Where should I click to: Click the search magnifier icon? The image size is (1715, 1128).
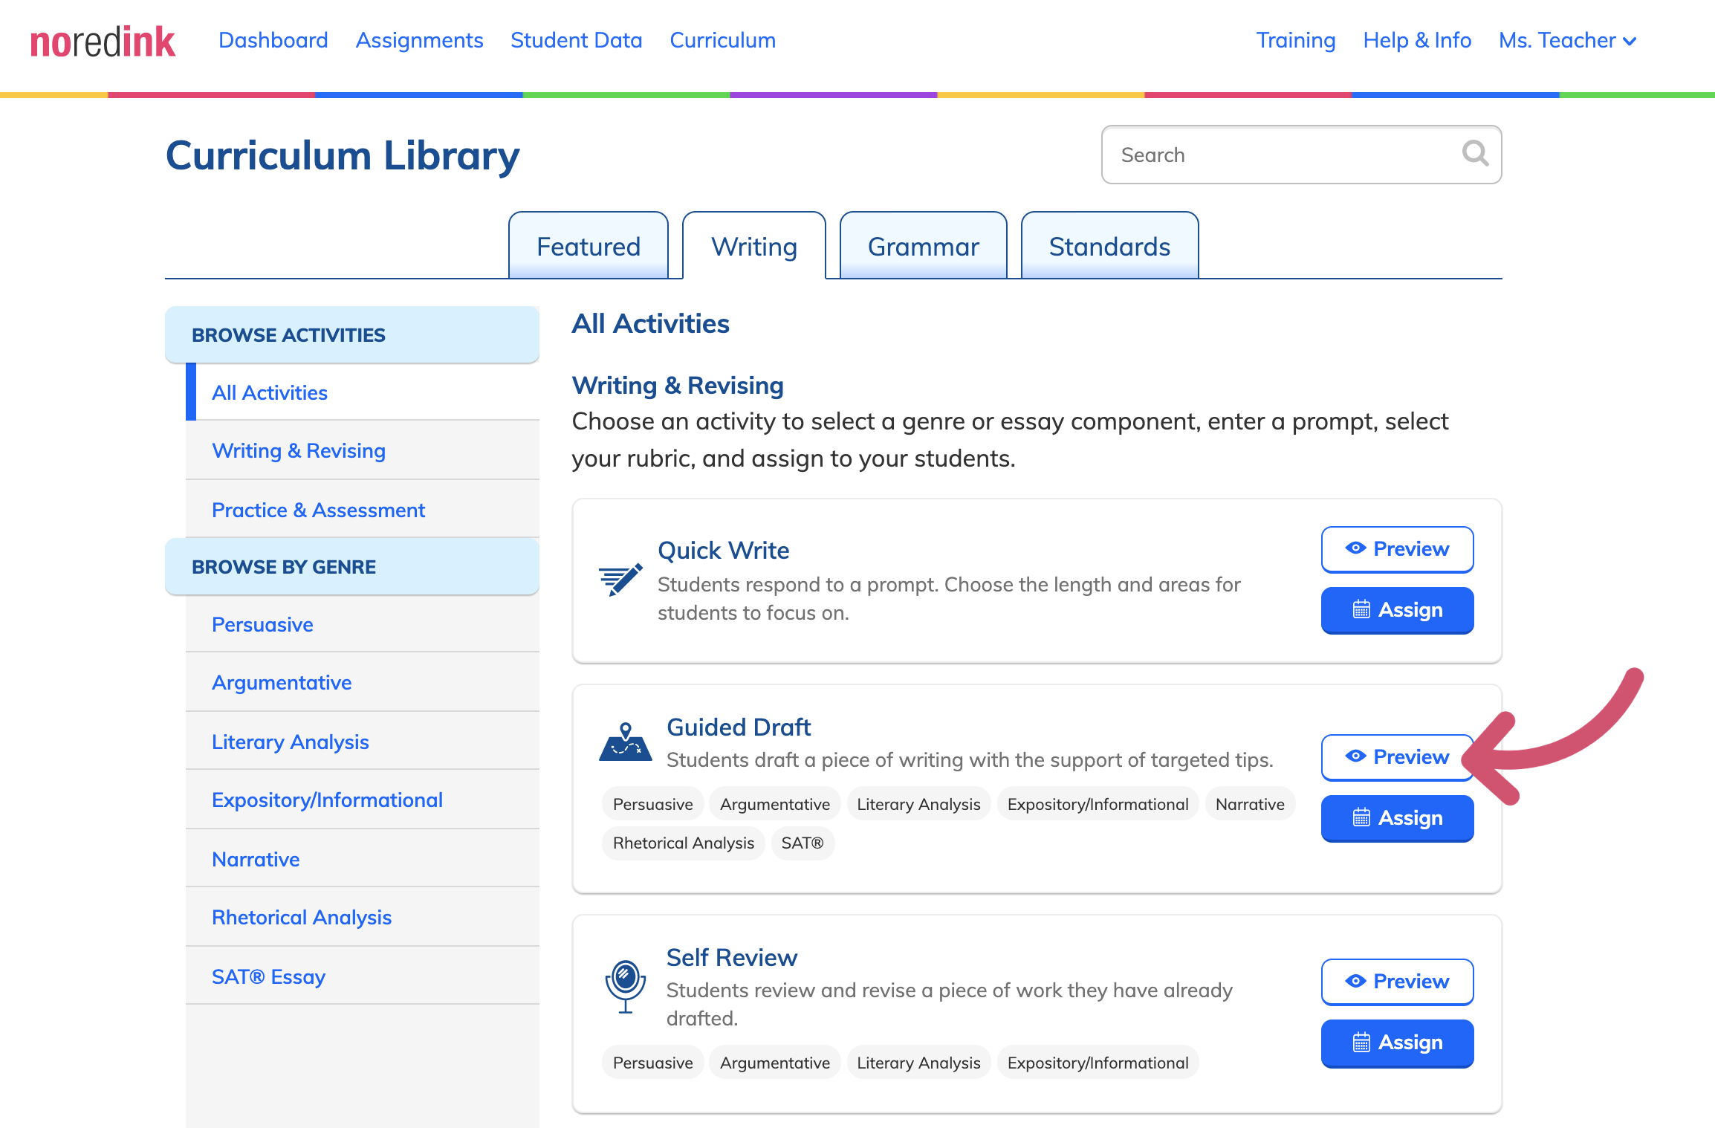pos(1475,154)
